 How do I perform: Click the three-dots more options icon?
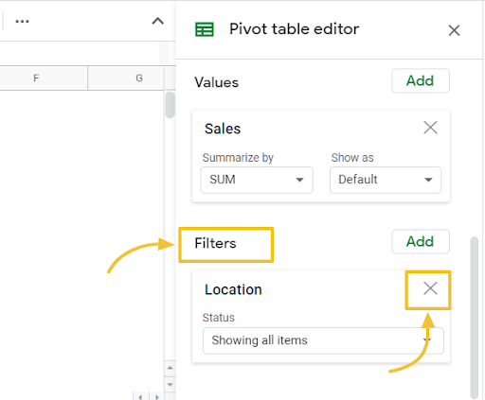click(22, 22)
